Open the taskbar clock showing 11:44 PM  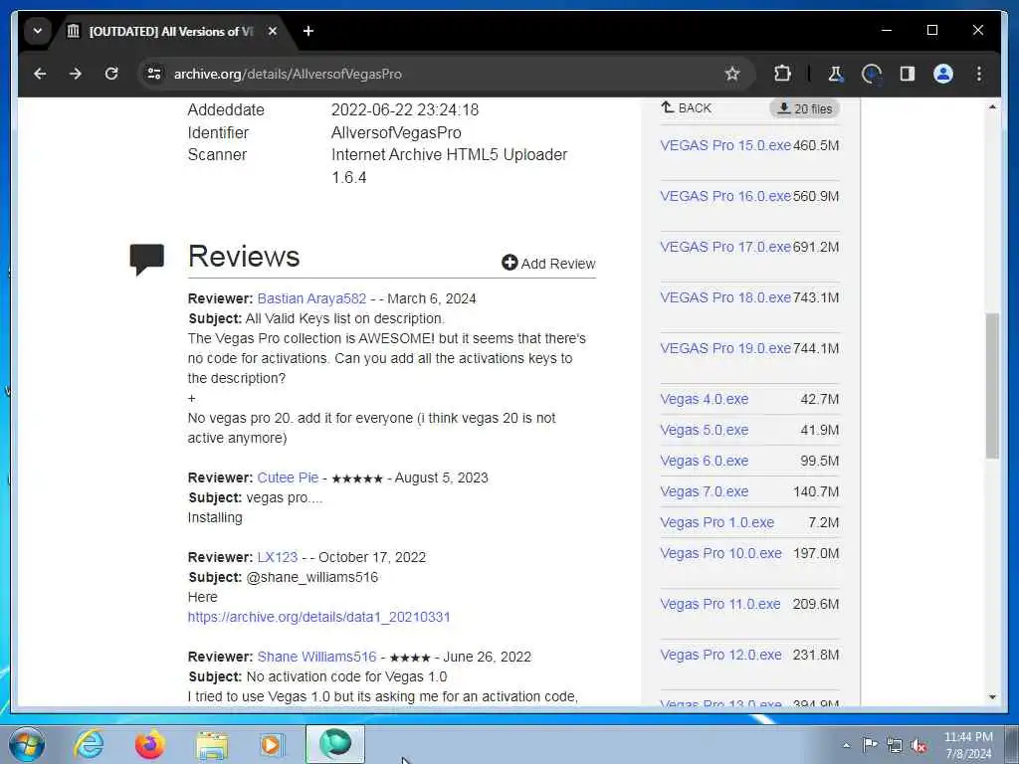968,745
